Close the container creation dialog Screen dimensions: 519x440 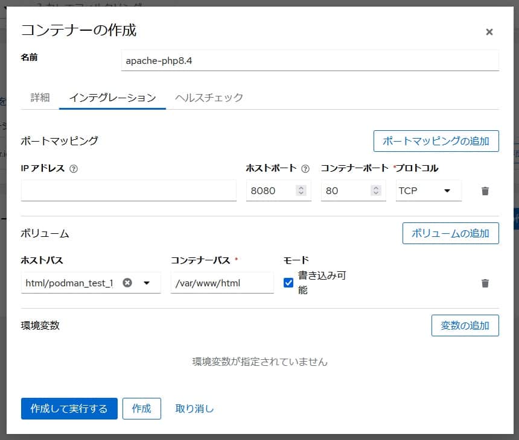pyautogui.click(x=489, y=32)
